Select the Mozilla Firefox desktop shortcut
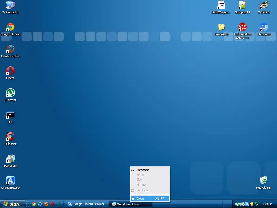The height and width of the screenshot is (208, 277). 11,51
